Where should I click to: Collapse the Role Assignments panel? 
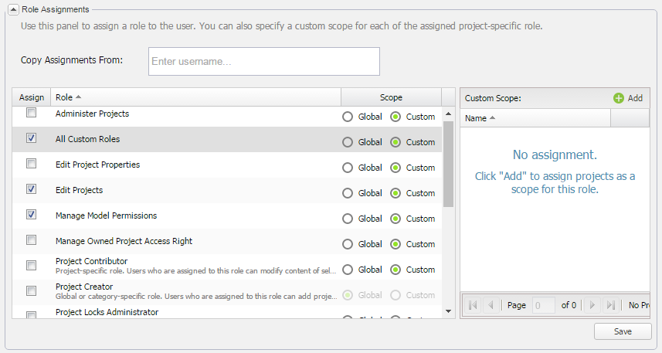[x=14, y=9]
